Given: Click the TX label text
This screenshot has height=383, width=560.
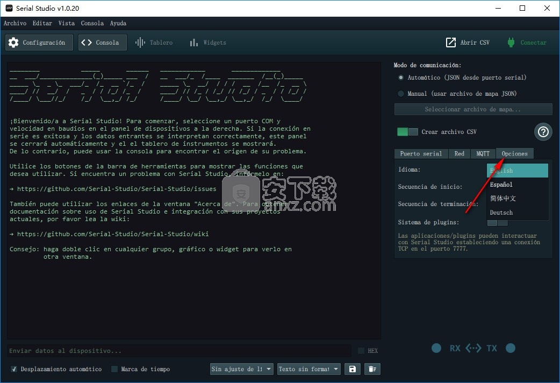Looking at the screenshot, I should 492,348.
